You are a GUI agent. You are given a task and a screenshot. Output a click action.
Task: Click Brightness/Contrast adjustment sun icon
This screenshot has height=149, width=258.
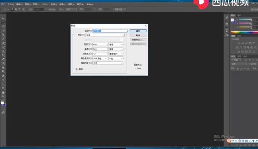point(239,43)
